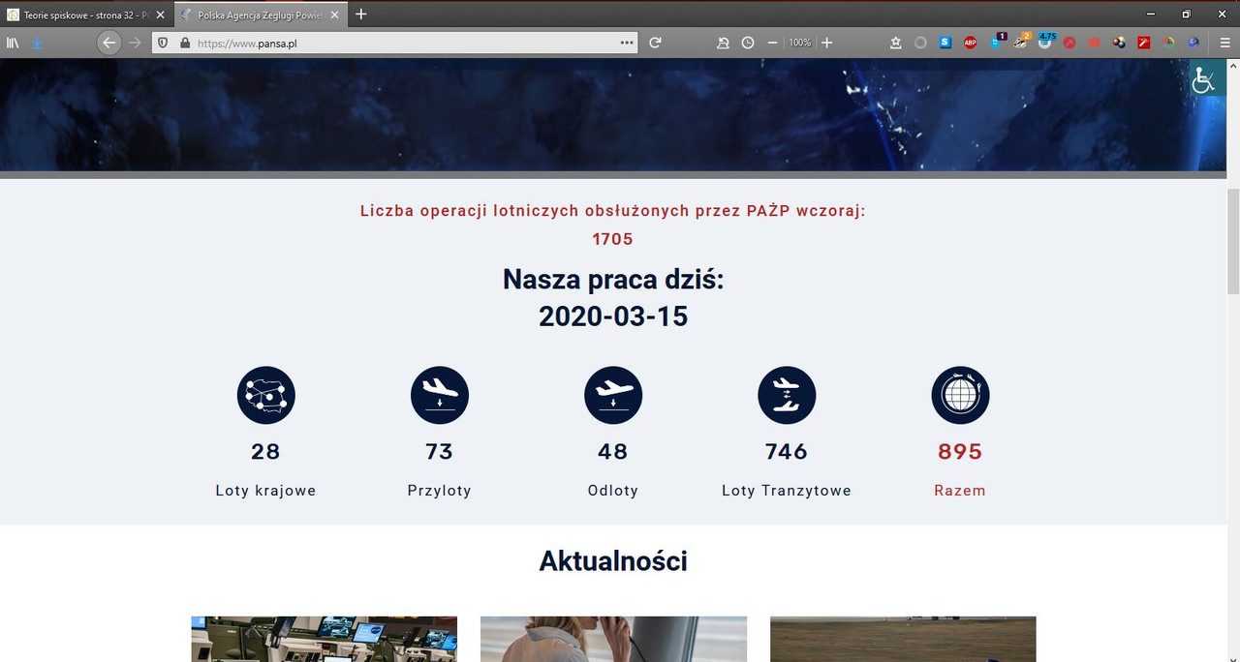Open a new tab with plus
Viewport: 1240px width, 662px height.
[361, 15]
